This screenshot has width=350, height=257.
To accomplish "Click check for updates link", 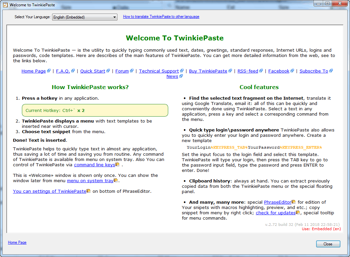I will [276, 213].
